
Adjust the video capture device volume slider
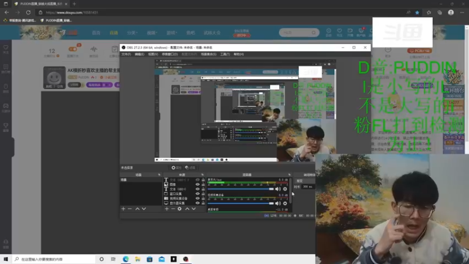coord(240,203)
